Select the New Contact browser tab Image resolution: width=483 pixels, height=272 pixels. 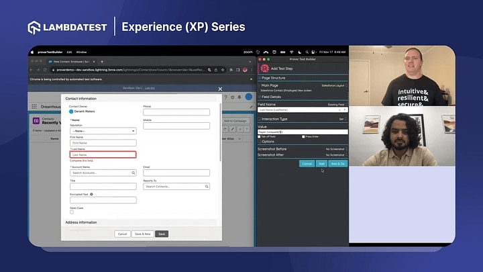coord(72,62)
